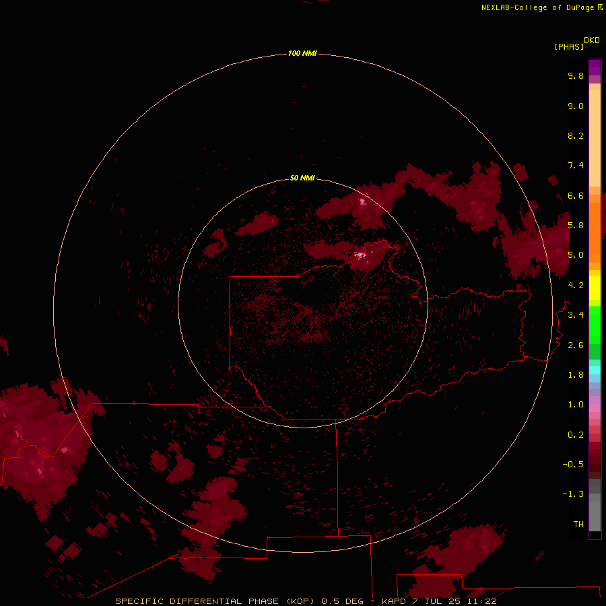Click the 9.8 value on the color scale
The image size is (606, 606).
[576, 75]
